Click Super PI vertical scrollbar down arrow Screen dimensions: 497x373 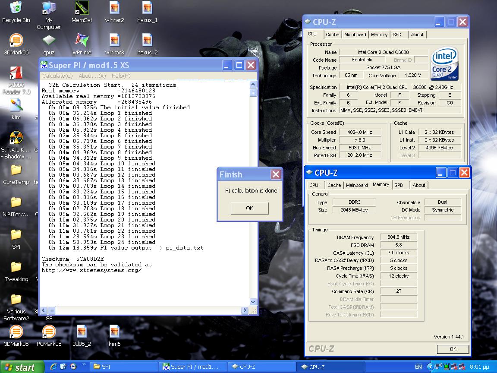click(x=253, y=302)
